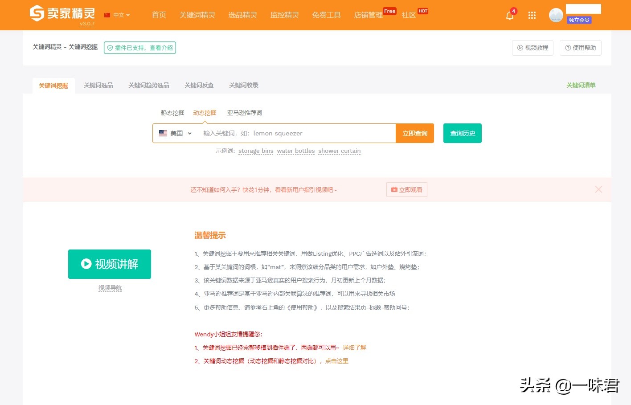Switch to the 关键词选品 tab

coord(98,85)
